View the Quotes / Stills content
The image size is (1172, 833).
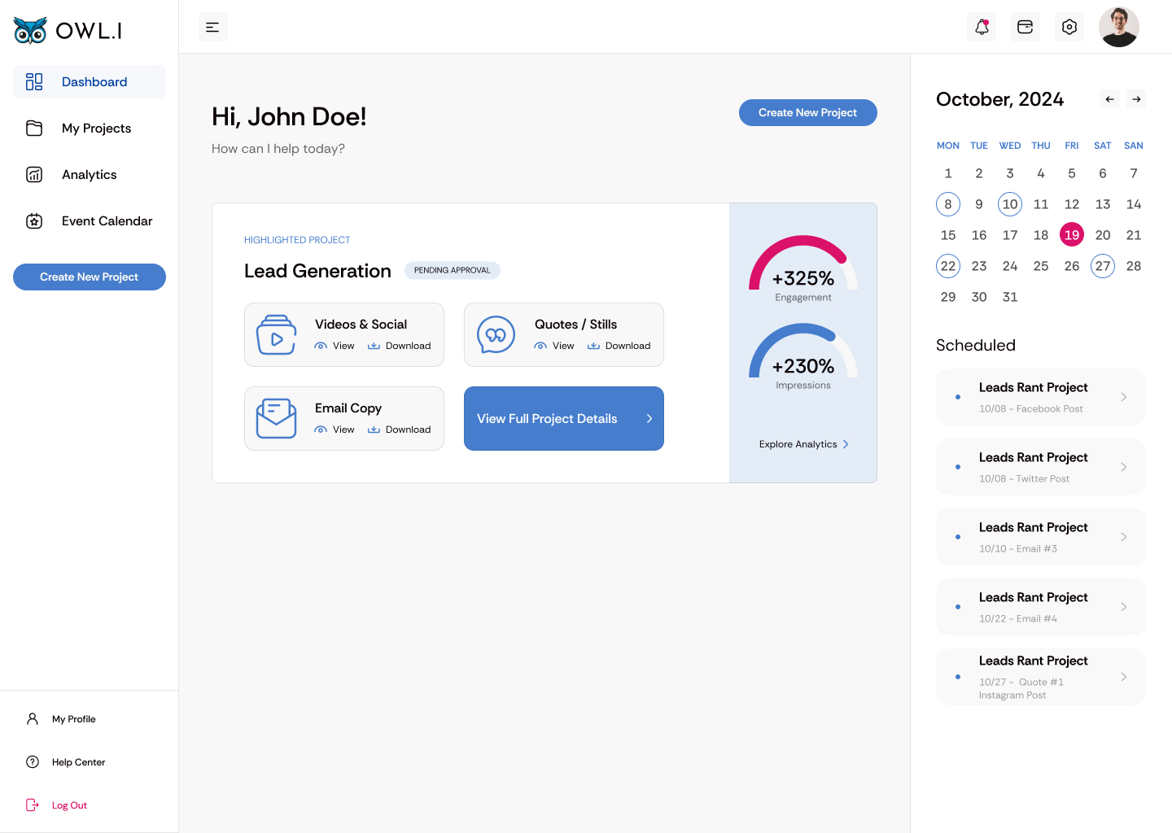coord(554,346)
